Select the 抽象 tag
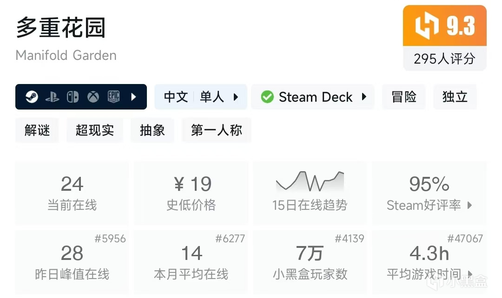The width and height of the screenshot is (502, 298). pyautogui.click(x=152, y=130)
